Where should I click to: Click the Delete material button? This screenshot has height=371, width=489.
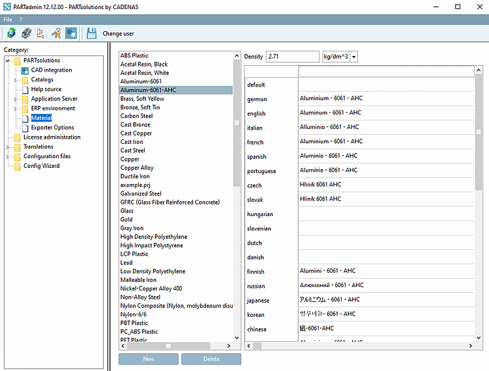(x=211, y=359)
